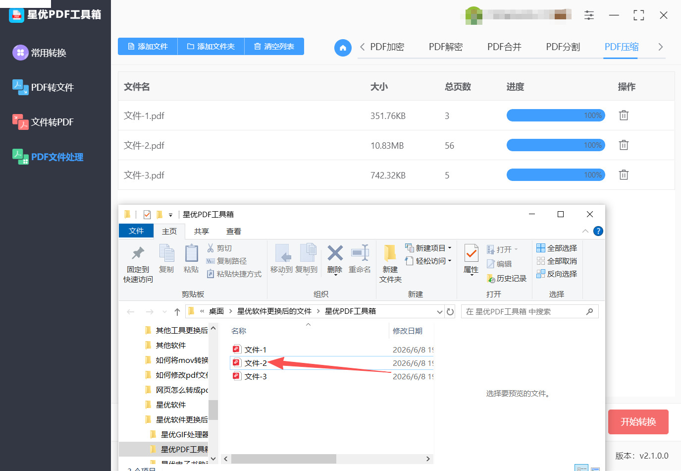
Task: Click the 重命名 icon in Explorer
Action: pyautogui.click(x=360, y=253)
